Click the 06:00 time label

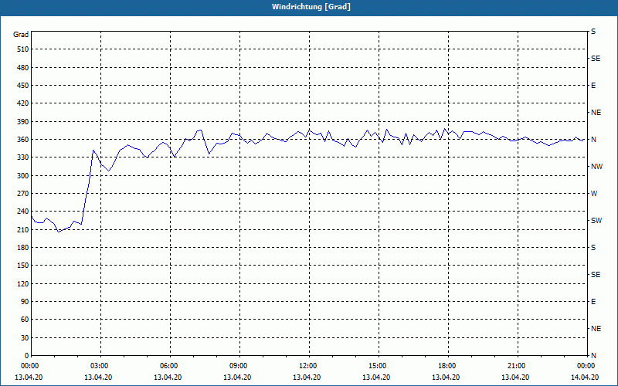coord(170,366)
